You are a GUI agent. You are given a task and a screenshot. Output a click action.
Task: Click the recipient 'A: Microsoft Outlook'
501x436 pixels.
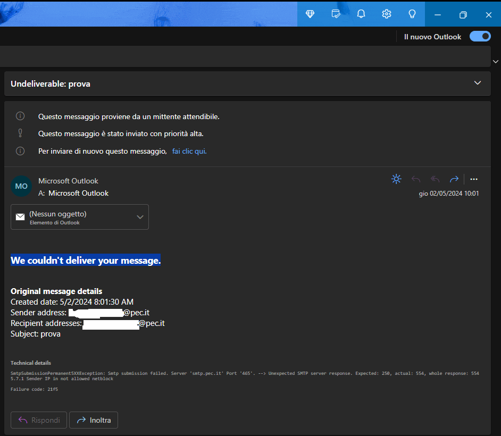click(x=73, y=193)
